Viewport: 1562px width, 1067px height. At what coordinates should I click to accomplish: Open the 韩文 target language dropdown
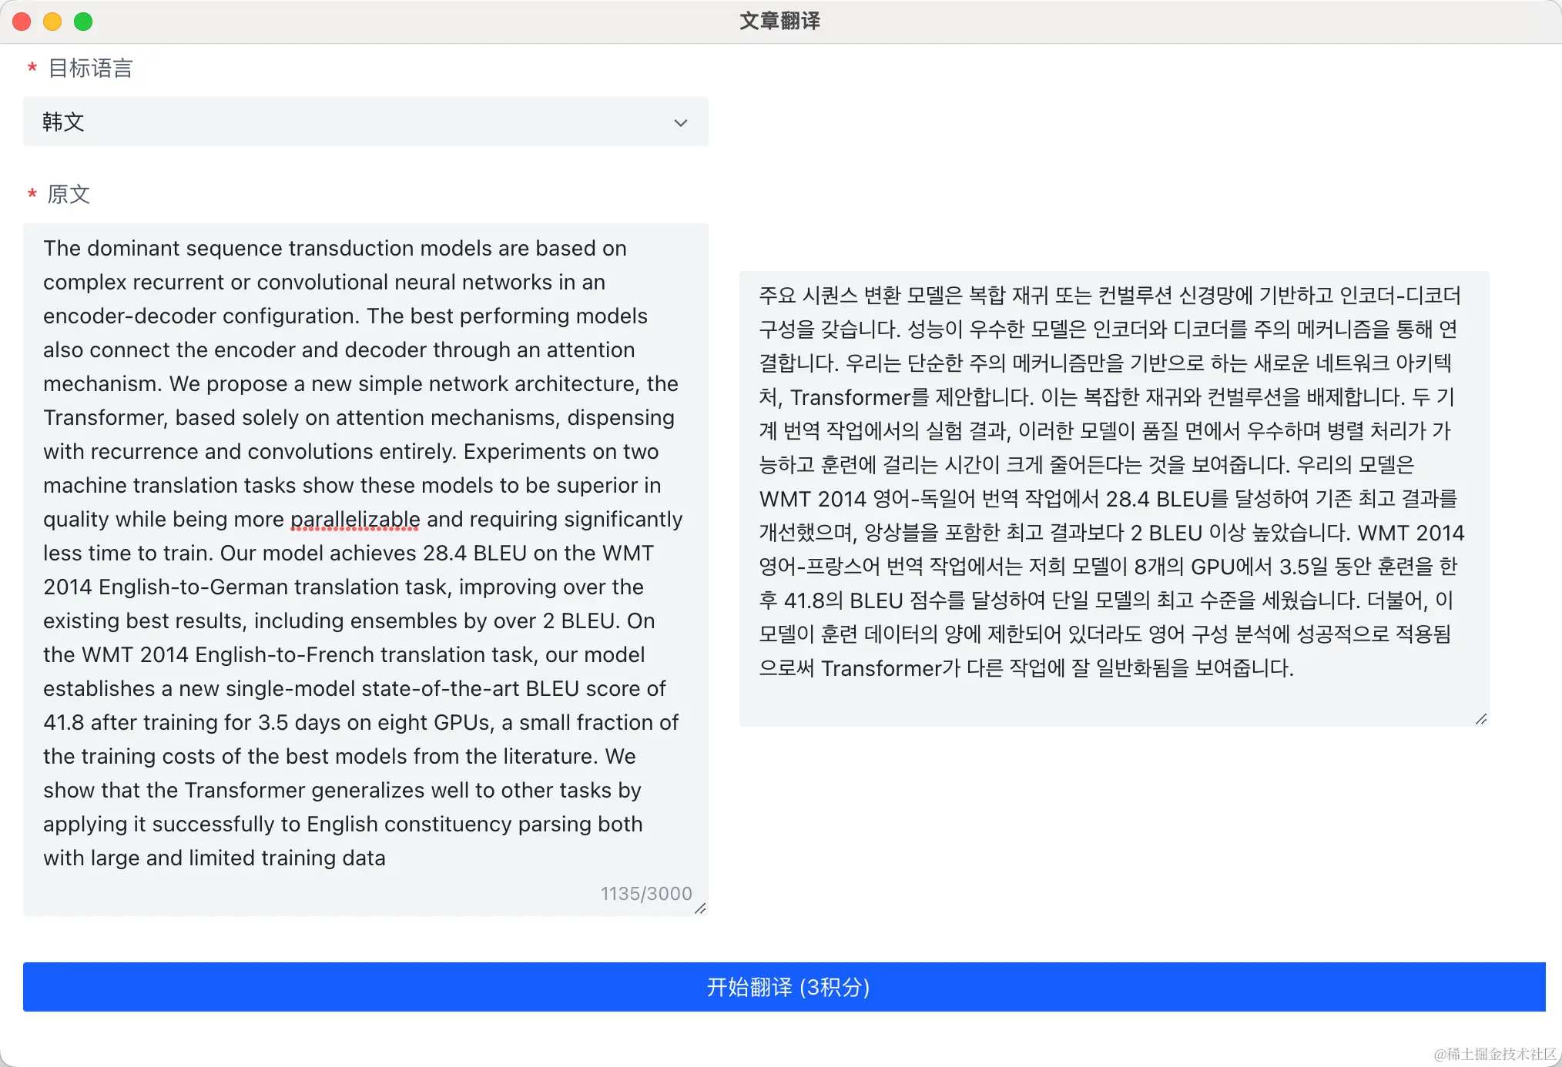pos(366,122)
